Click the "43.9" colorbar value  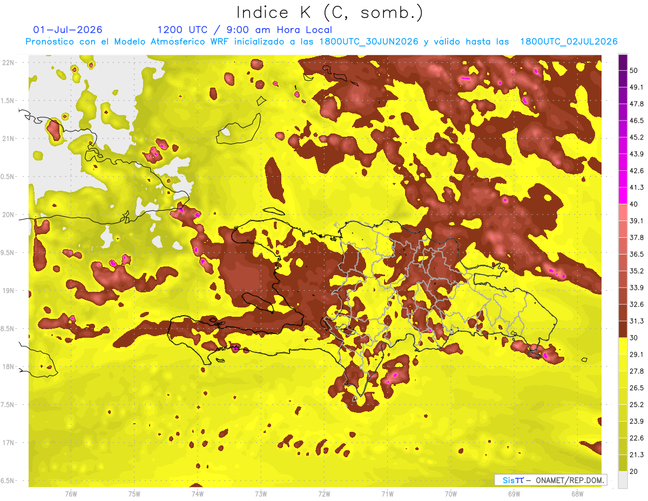637,154
